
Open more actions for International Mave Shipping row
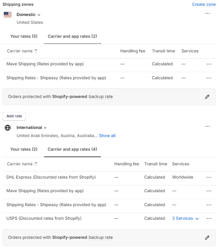[209, 191]
